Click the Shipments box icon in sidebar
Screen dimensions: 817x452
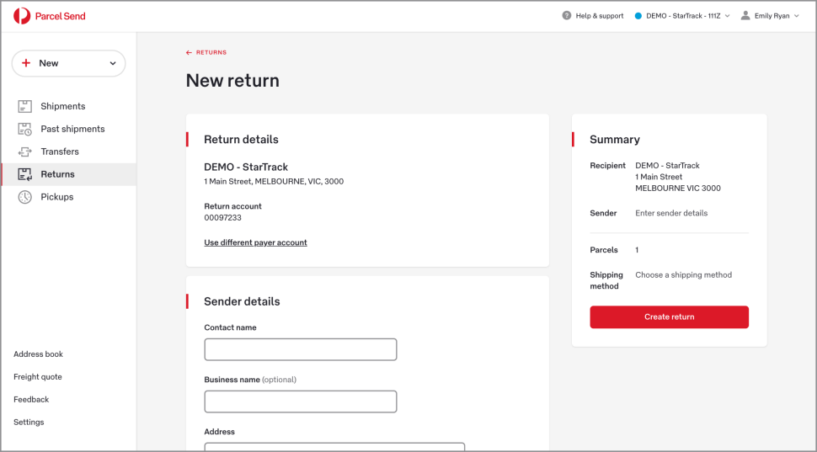click(x=25, y=106)
